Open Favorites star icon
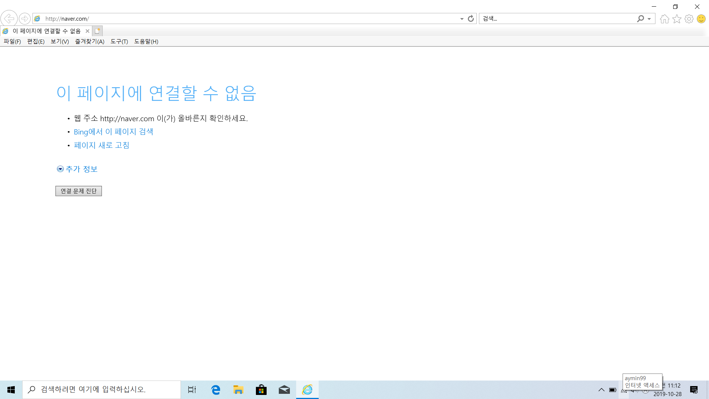The height and width of the screenshot is (399, 709). pyautogui.click(x=677, y=19)
